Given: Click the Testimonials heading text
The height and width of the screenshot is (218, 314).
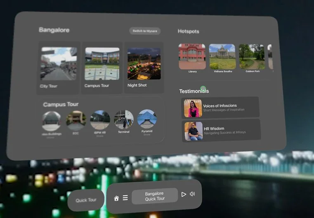Looking at the screenshot, I should click(x=194, y=91).
